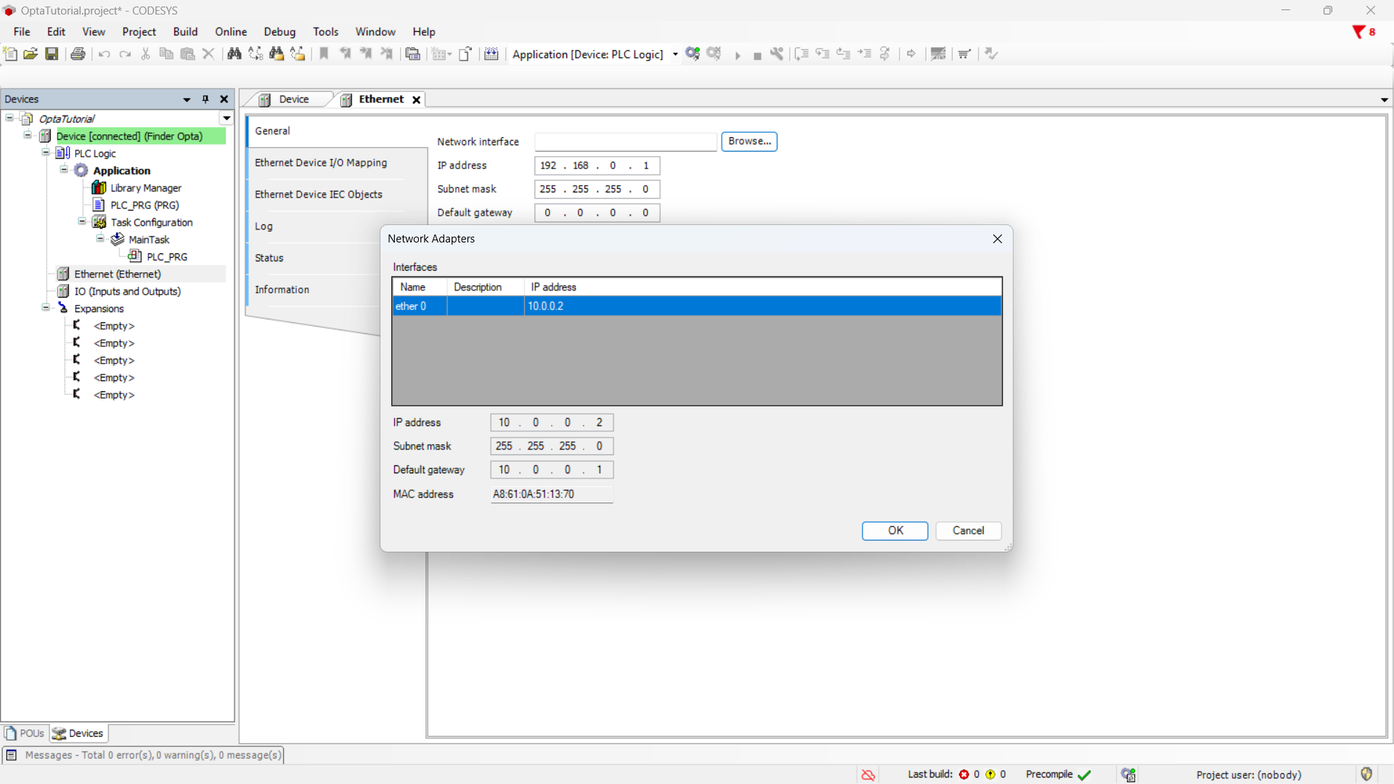Click OK in Network Adapters dialog
1394x784 pixels.
[894, 531]
